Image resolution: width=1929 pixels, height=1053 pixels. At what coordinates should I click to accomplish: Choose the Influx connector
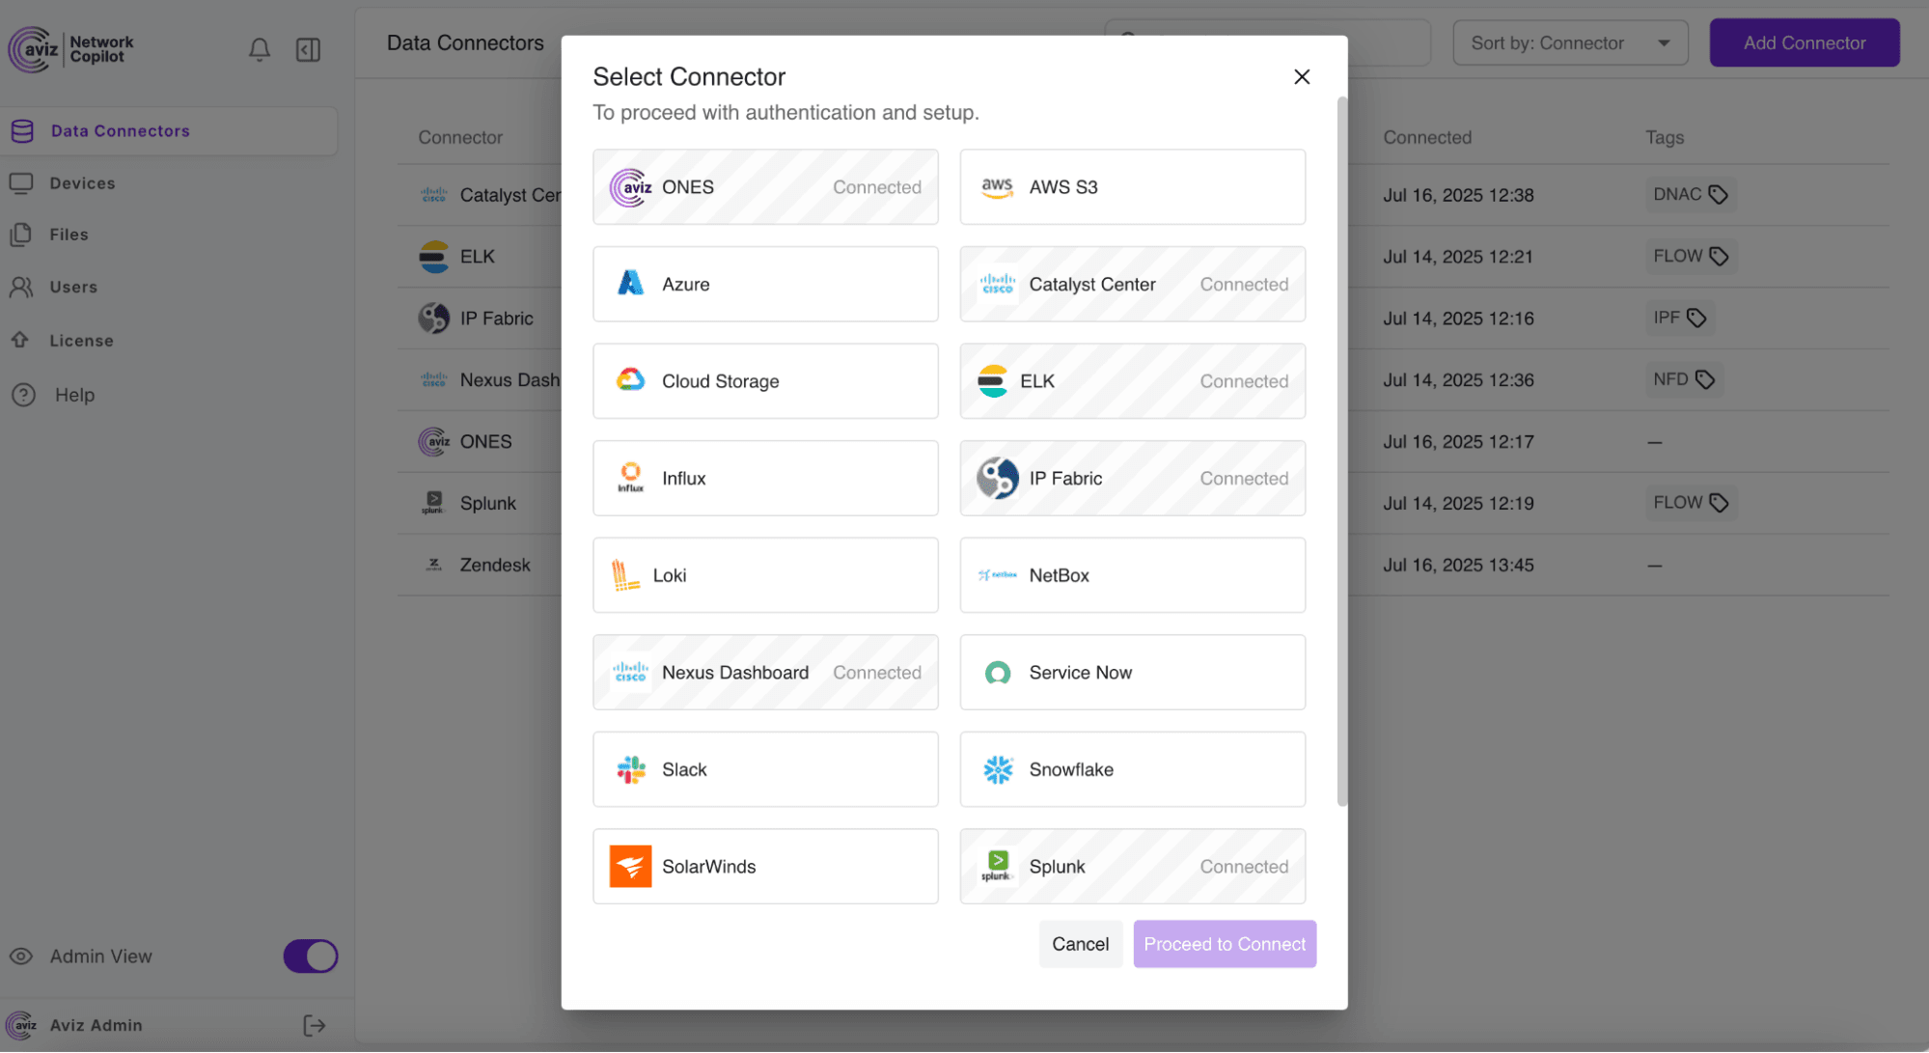(764, 478)
